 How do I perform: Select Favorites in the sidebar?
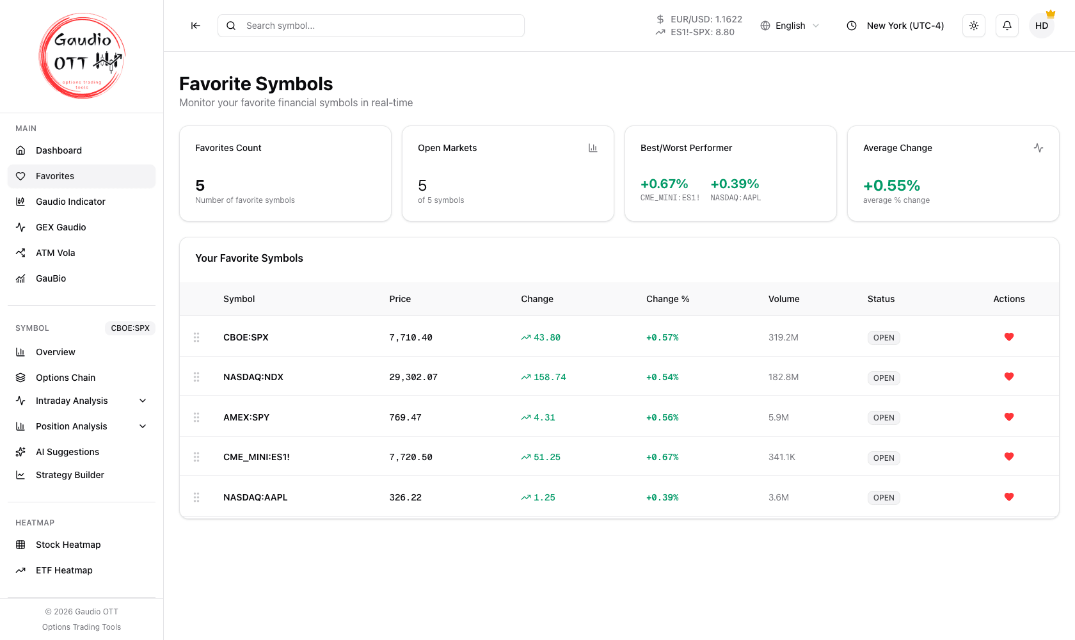(x=81, y=176)
